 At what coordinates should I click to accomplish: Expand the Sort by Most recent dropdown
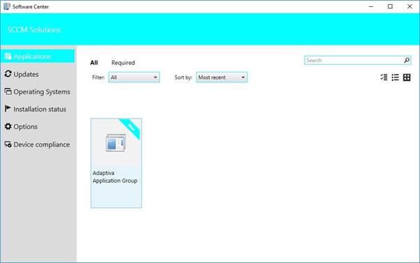(222, 77)
